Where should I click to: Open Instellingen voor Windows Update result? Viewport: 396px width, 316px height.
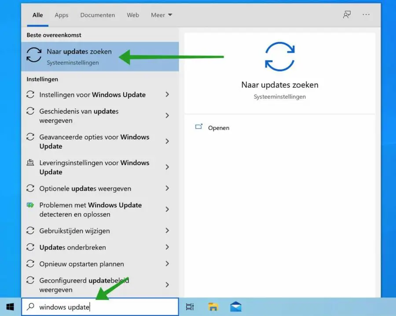[100, 95]
